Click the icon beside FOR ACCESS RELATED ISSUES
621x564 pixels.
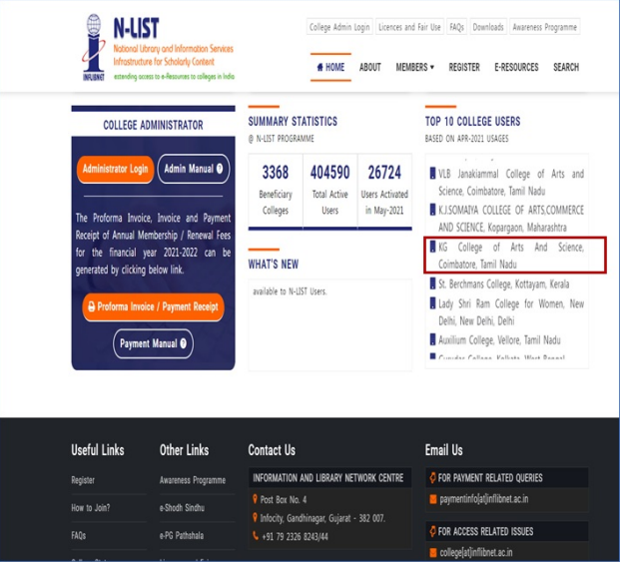[x=433, y=531]
